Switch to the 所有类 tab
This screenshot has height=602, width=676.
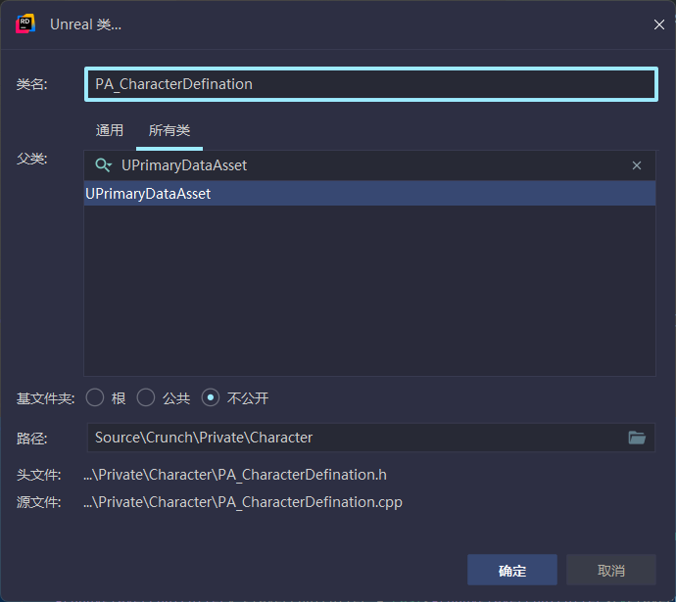169,130
